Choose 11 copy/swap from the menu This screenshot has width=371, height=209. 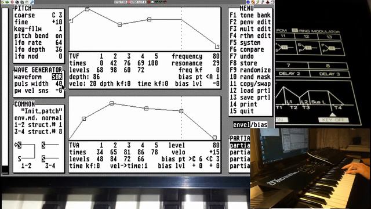(250, 84)
